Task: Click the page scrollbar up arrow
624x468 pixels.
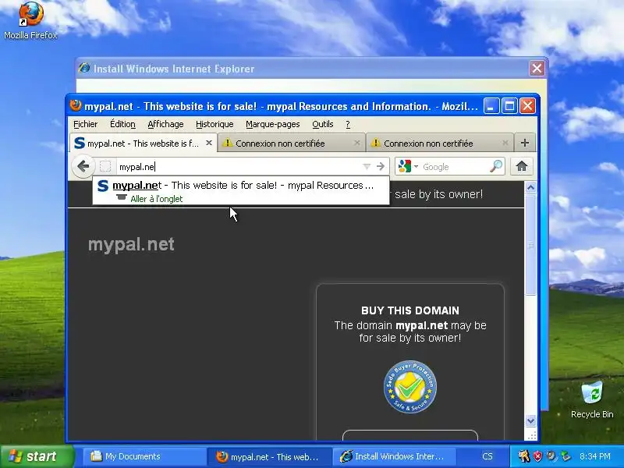Action: [x=530, y=187]
